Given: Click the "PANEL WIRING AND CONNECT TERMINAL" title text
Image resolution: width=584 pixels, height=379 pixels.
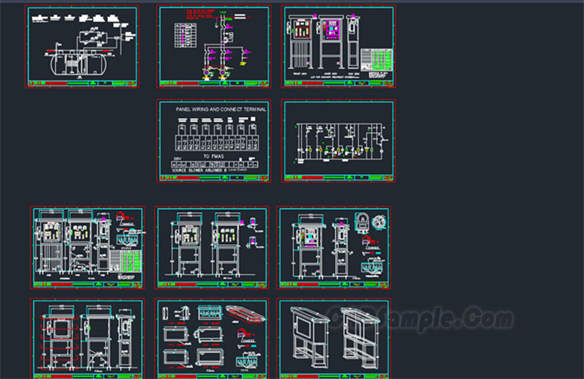Looking at the screenshot, I should 221,110.
